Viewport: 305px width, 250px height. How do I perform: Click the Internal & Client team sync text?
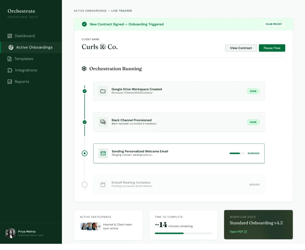click(x=117, y=226)
